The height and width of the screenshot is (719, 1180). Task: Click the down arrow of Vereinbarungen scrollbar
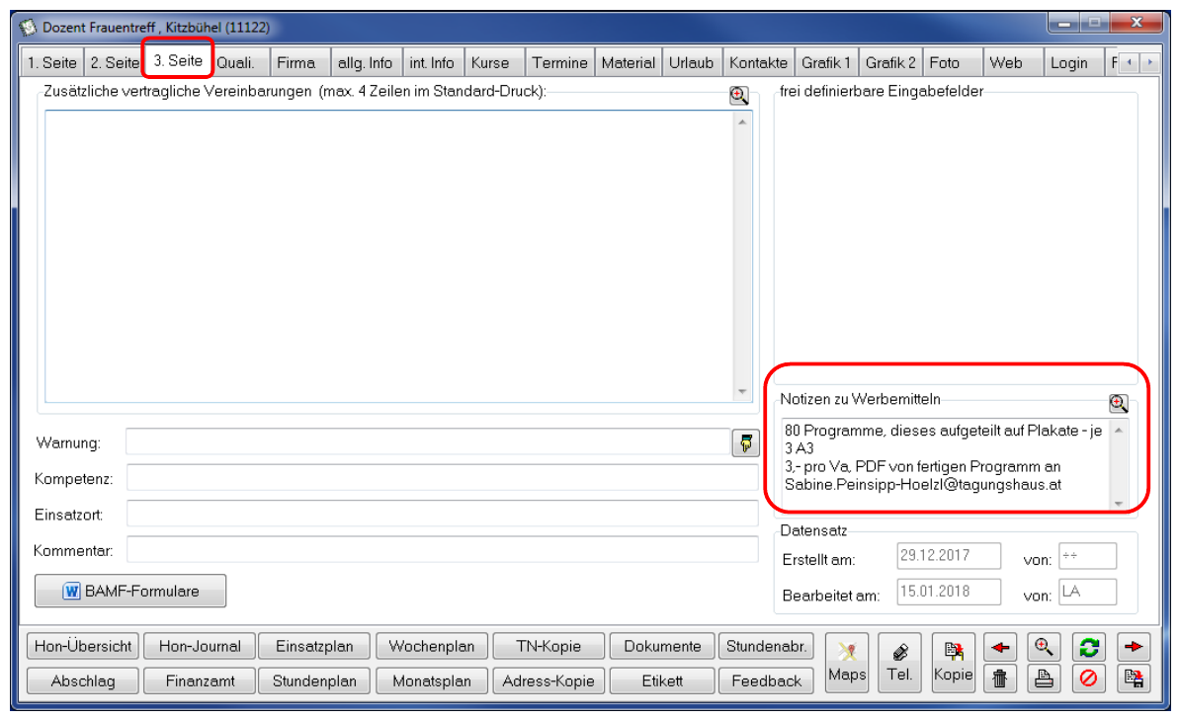click(743, 392)
